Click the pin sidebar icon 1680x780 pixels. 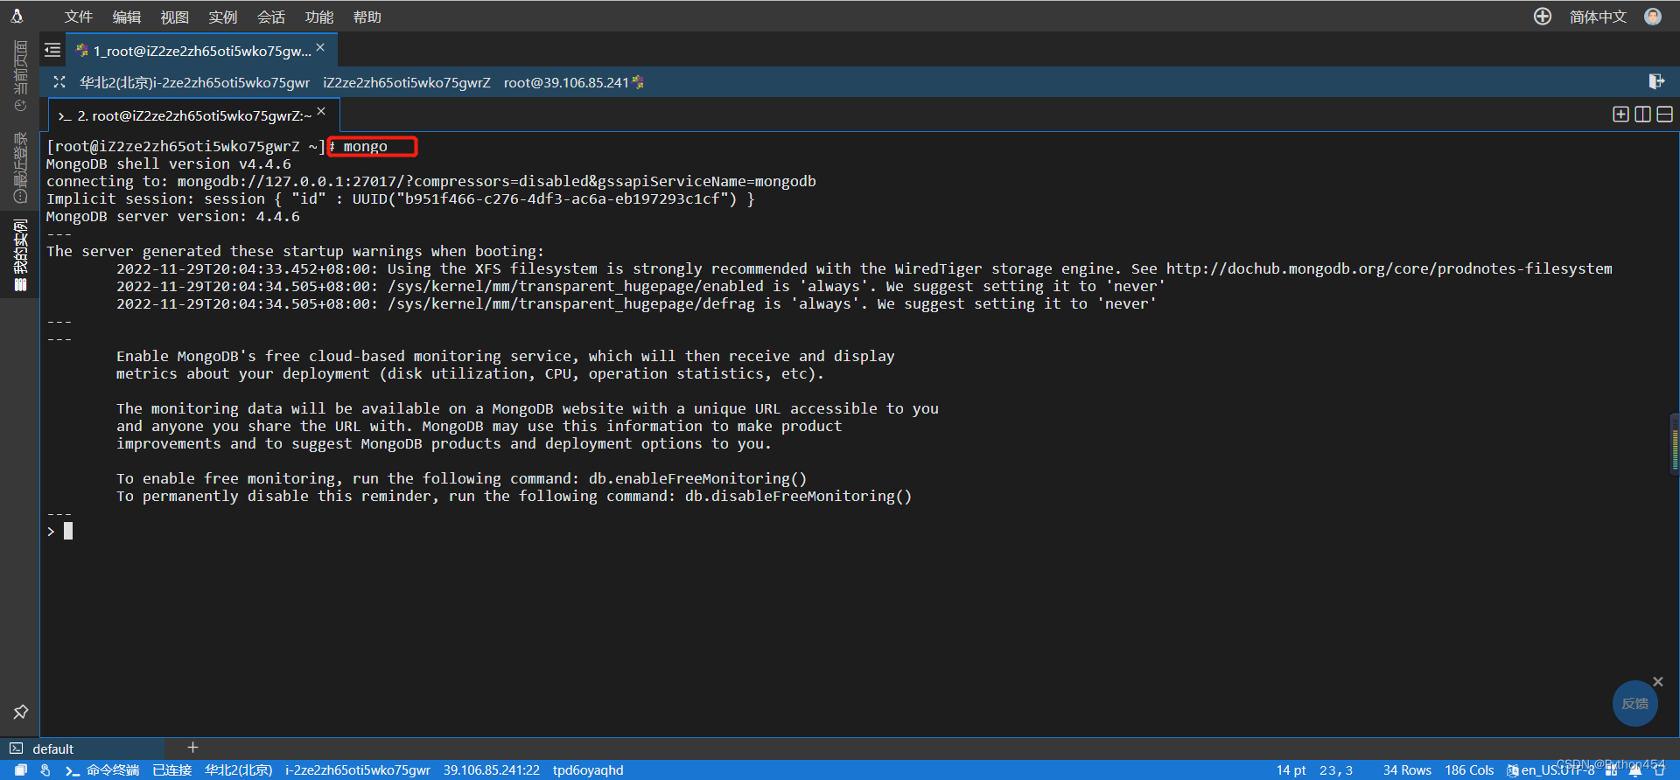20,712
